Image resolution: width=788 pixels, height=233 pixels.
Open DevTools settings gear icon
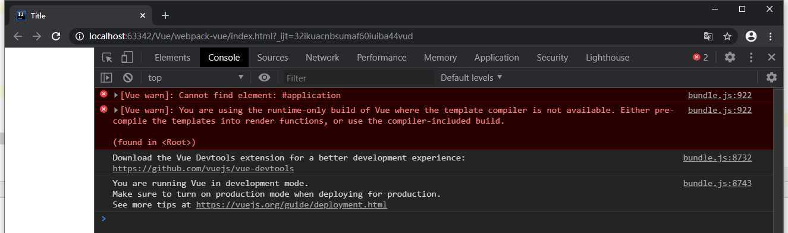coord(730,57)
